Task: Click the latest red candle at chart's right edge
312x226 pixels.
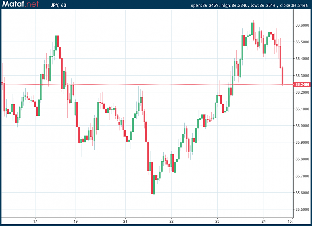Action: [x=282, y=76]
